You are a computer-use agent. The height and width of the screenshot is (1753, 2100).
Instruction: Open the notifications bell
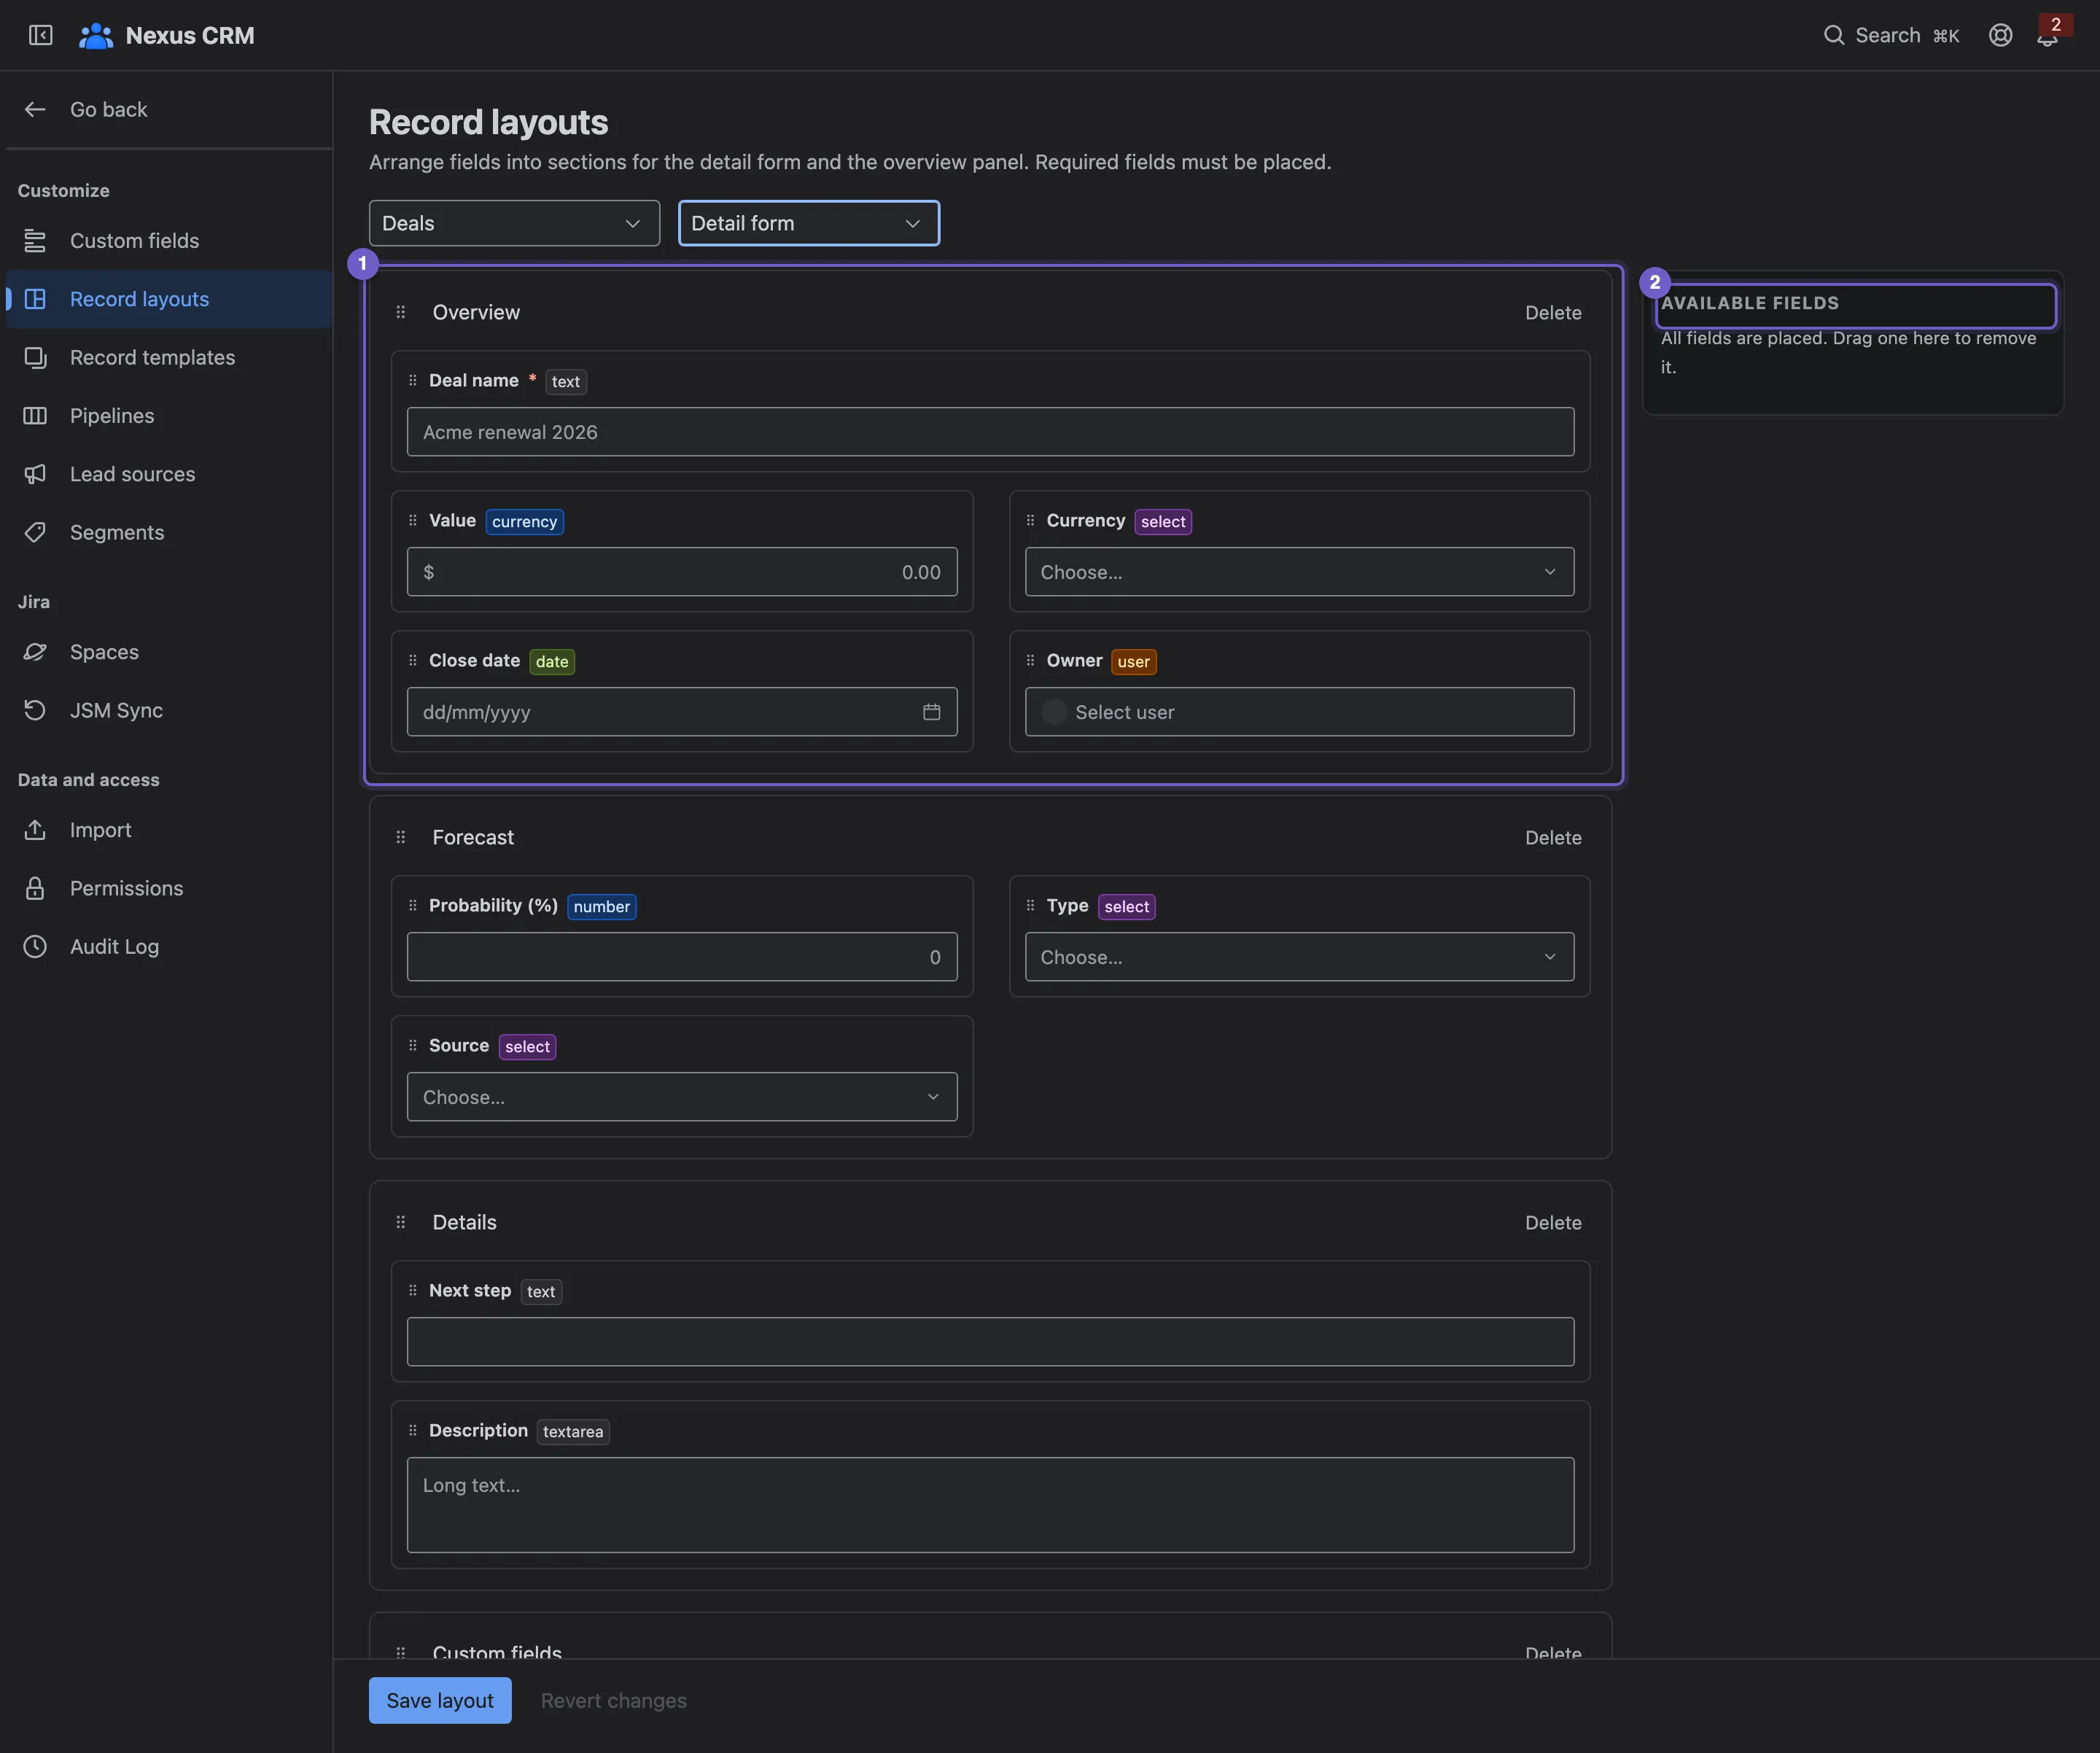2047,36
